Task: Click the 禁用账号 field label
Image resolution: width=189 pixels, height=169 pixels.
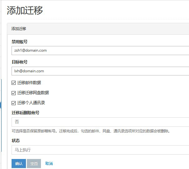Action: 20,42
